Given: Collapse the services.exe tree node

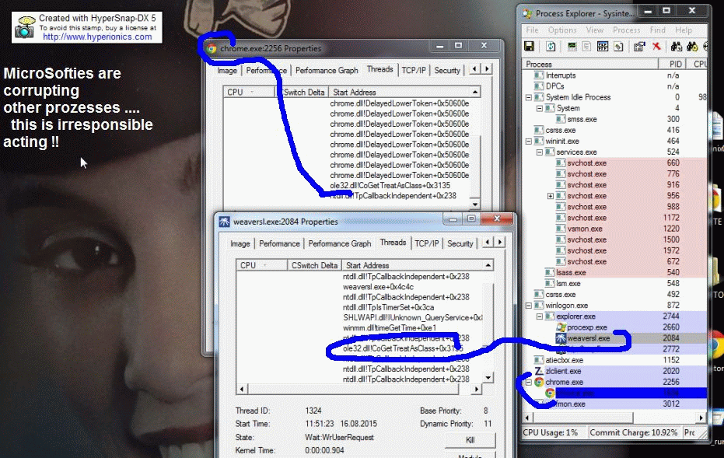Looking at the screenshot, I should [x=540, y=152].
